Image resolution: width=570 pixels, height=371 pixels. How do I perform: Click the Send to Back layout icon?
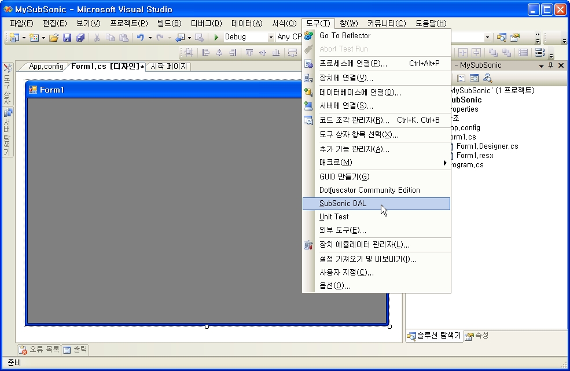point(506,53)
